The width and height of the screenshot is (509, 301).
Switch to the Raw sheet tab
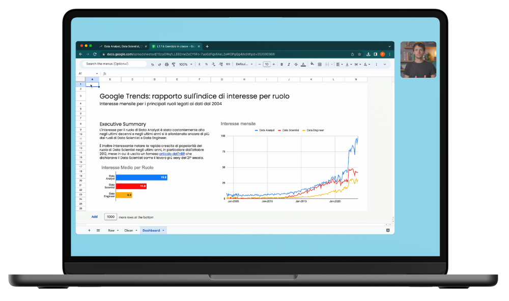pyautogui.click(x=111, y=230)
